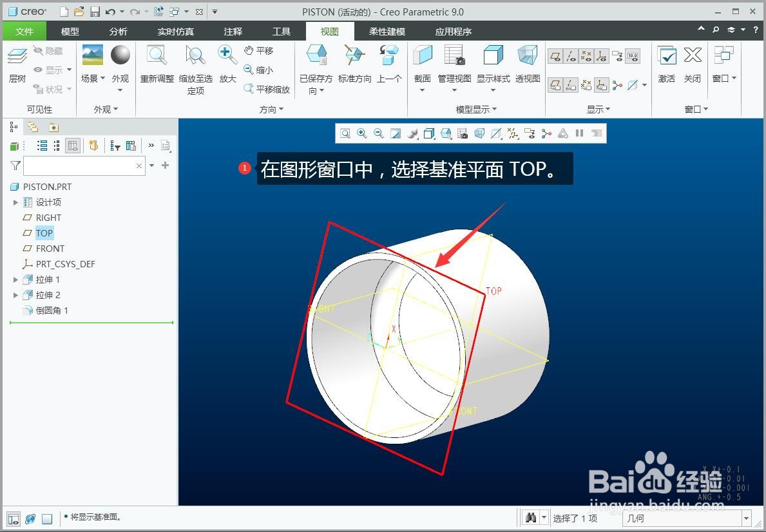
Task: Click the undo arrow
Action: click(x=110, y=11)
